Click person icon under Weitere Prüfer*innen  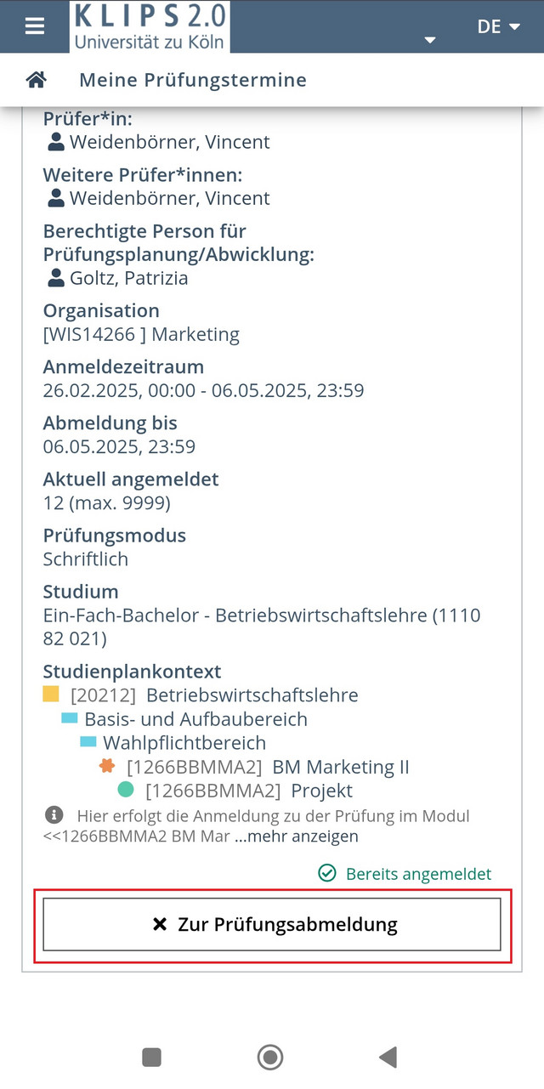click(x=56, y=198)
